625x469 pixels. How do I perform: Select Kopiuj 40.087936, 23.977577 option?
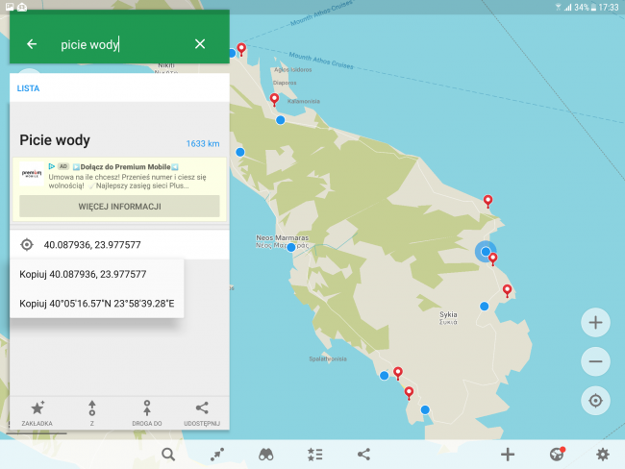click(x=83, y=274)
